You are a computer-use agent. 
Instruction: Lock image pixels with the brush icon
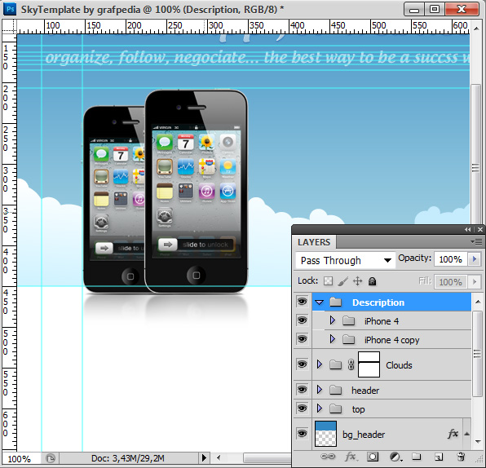coord(343,281)
